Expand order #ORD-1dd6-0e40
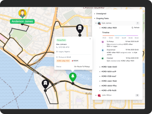152x114 pixels. tap(100, 67)
